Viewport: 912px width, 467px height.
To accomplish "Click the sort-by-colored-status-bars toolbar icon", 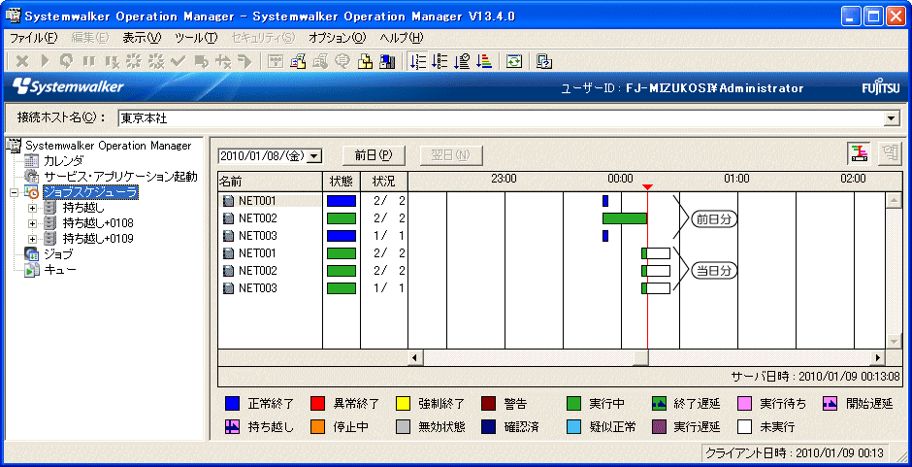I will (484, 61).
